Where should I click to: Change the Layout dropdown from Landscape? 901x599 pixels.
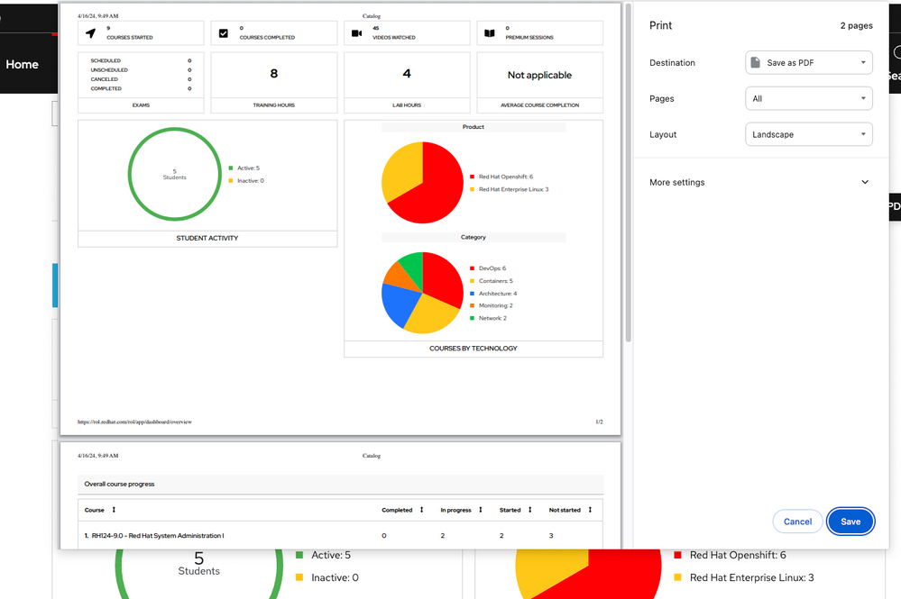[x=808, y=134]
